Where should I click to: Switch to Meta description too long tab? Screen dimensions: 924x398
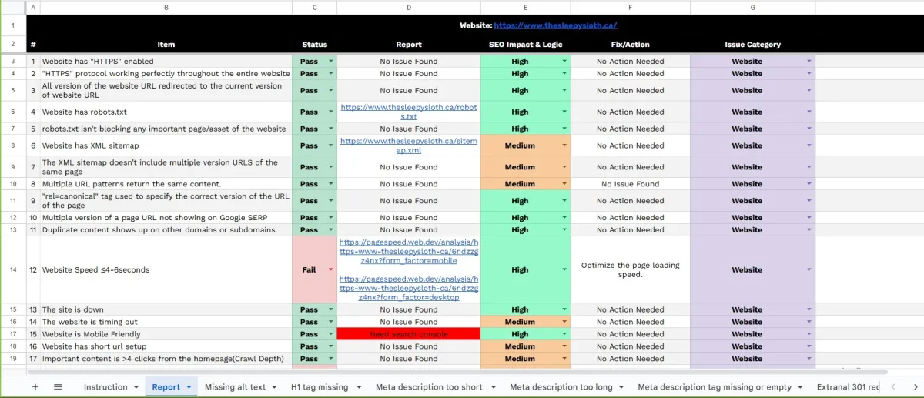tap(561, 387)
